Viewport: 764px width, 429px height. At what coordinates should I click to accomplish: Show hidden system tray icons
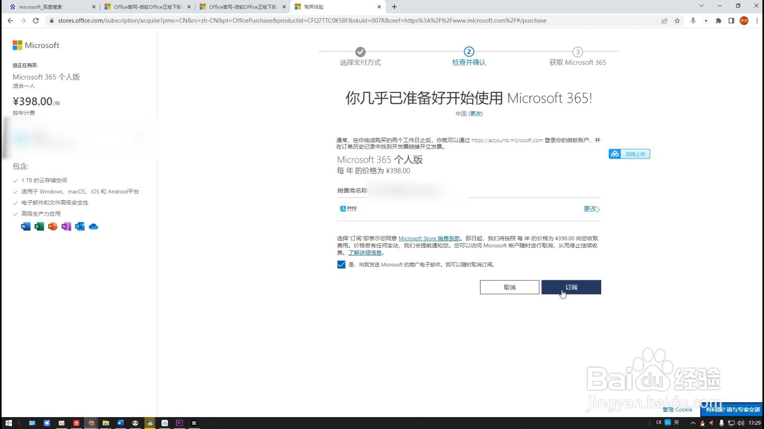[x=693, y=423]
